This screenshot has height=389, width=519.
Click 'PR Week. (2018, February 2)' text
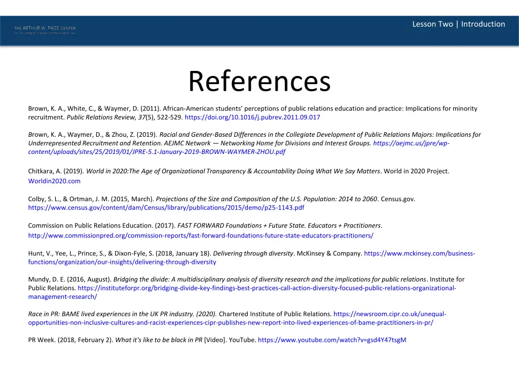click(x=71, y=340)
